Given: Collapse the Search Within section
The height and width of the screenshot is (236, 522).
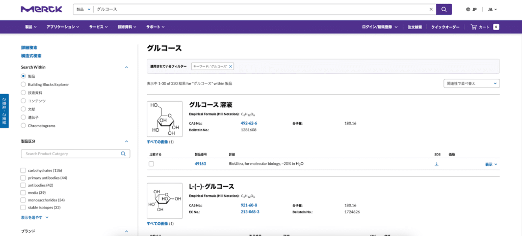Looking at the screenshot, I should [x=126, y=67].
